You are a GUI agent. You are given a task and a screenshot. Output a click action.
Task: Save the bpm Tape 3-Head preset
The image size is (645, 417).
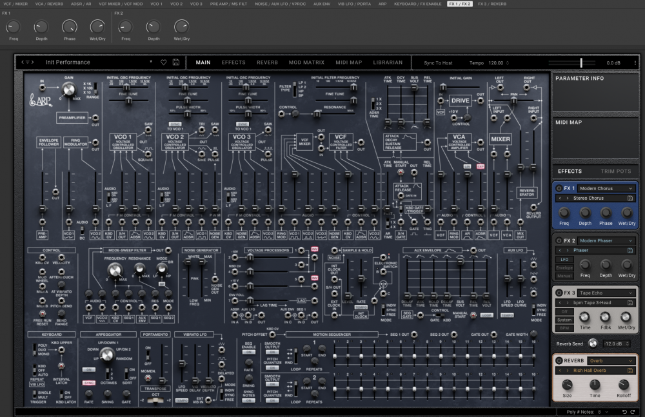[630, 303]
